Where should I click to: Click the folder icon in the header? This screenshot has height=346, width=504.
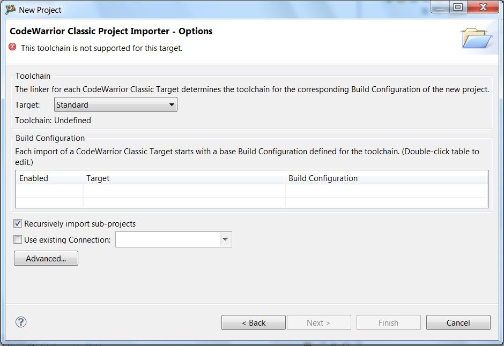tap(476, 39)
